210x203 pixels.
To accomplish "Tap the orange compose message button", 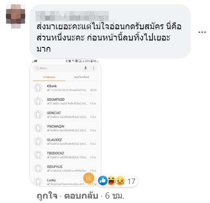I will tap(89, 178).
